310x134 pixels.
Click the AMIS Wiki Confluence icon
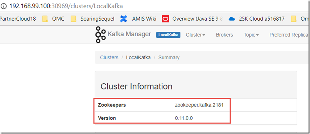124,19
